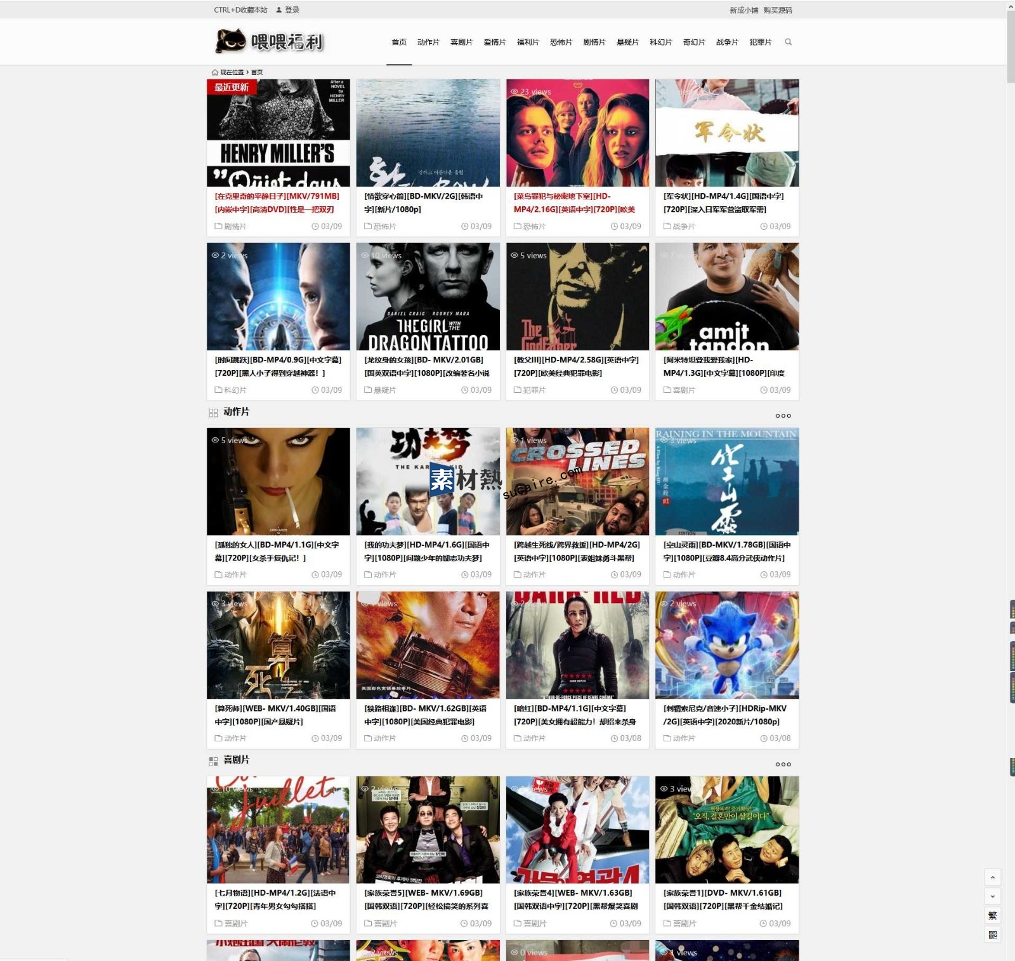Click the 动作片 section grid icon
This screenshot has width=1015, height=961.
click(x=213, y=413)
